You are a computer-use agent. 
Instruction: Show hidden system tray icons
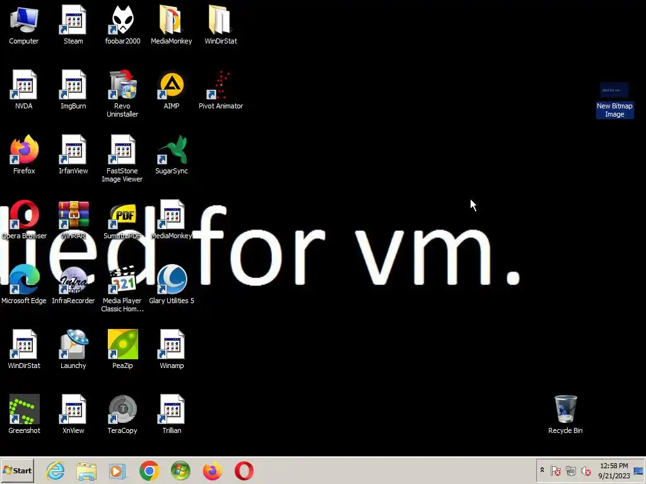click(x=542, y=470)
